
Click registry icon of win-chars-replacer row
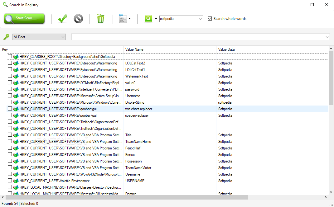[x=16, y=109]
